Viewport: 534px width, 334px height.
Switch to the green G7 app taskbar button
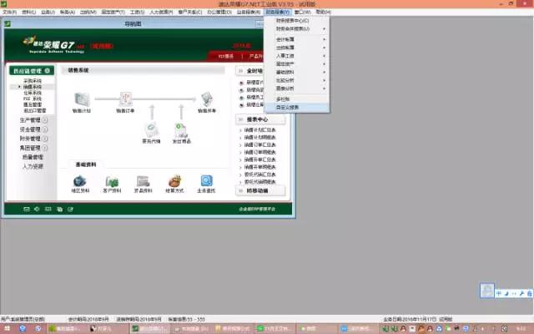(x=149, y=329)
